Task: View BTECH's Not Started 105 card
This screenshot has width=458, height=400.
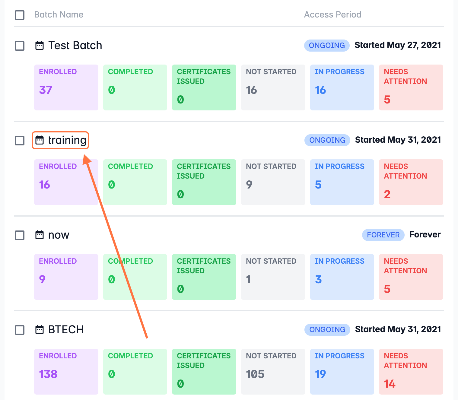Action: (x=273, y=372)
